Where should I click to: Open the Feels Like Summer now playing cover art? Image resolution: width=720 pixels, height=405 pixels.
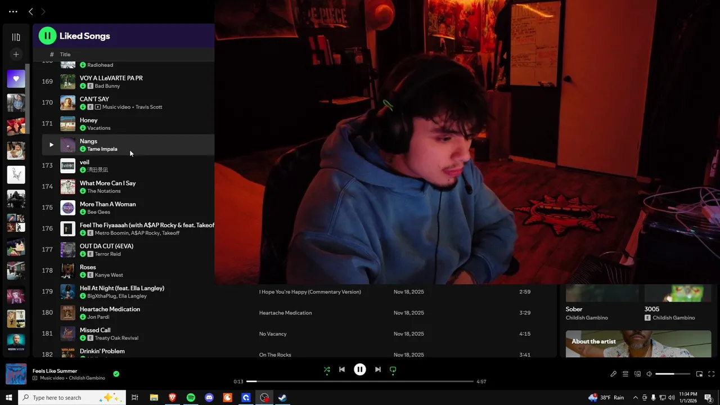(x=16, y=374)
